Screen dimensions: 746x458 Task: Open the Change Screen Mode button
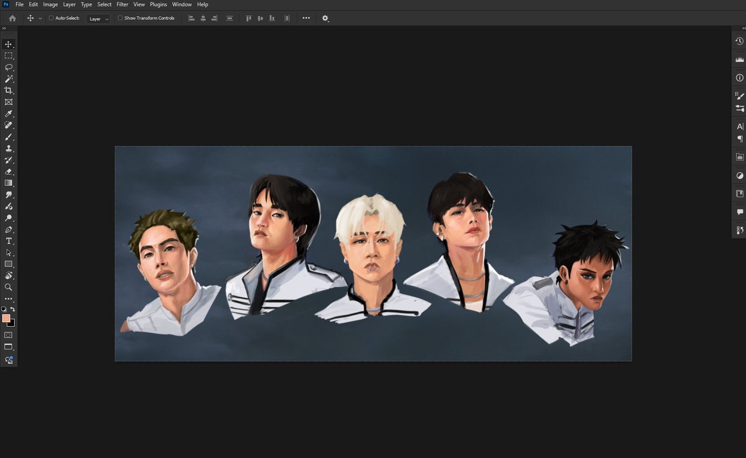pyautogui.click(x=9, y=347)
